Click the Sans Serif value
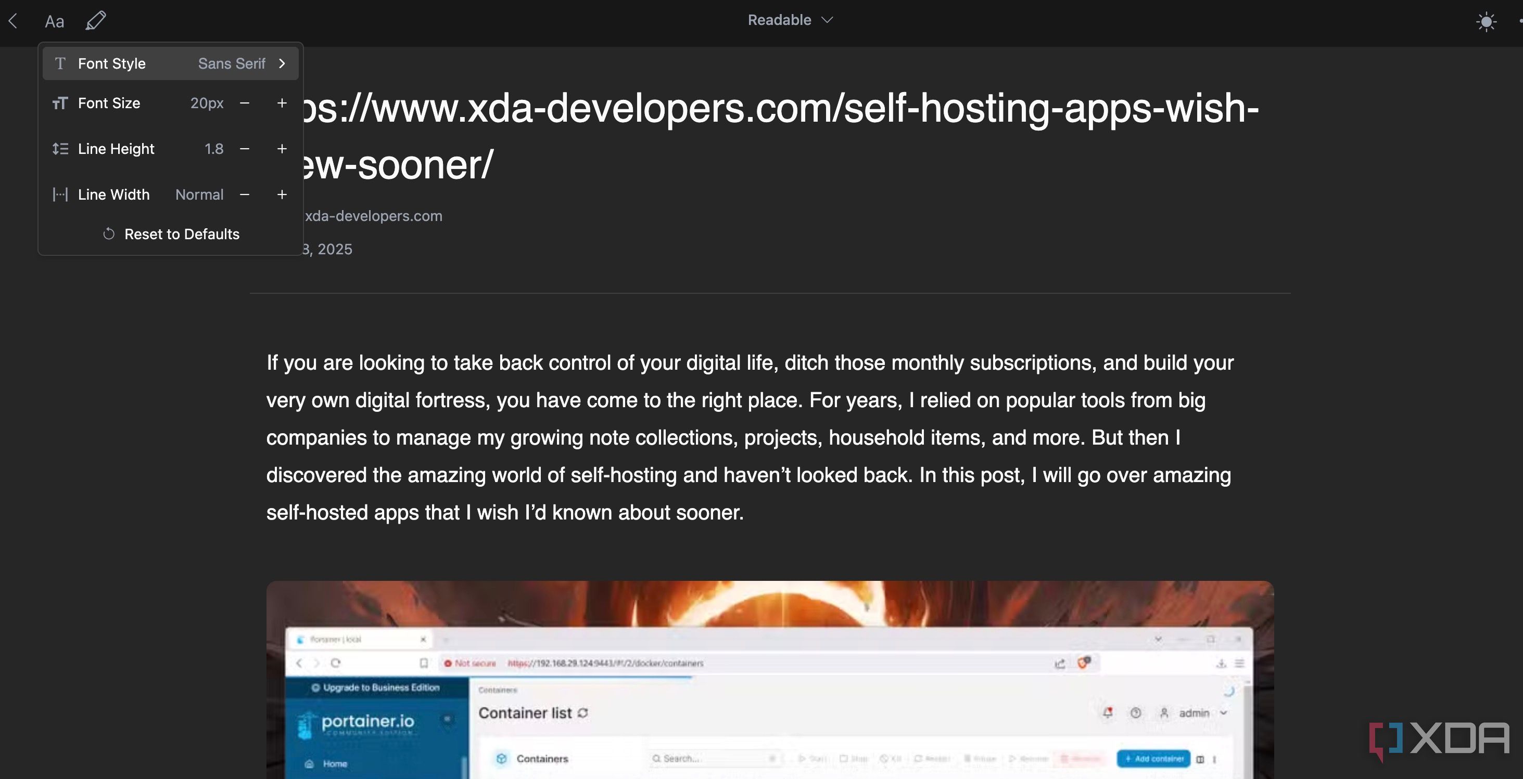The height and width of the screenshot is (779, 1523). click(231, 63)
